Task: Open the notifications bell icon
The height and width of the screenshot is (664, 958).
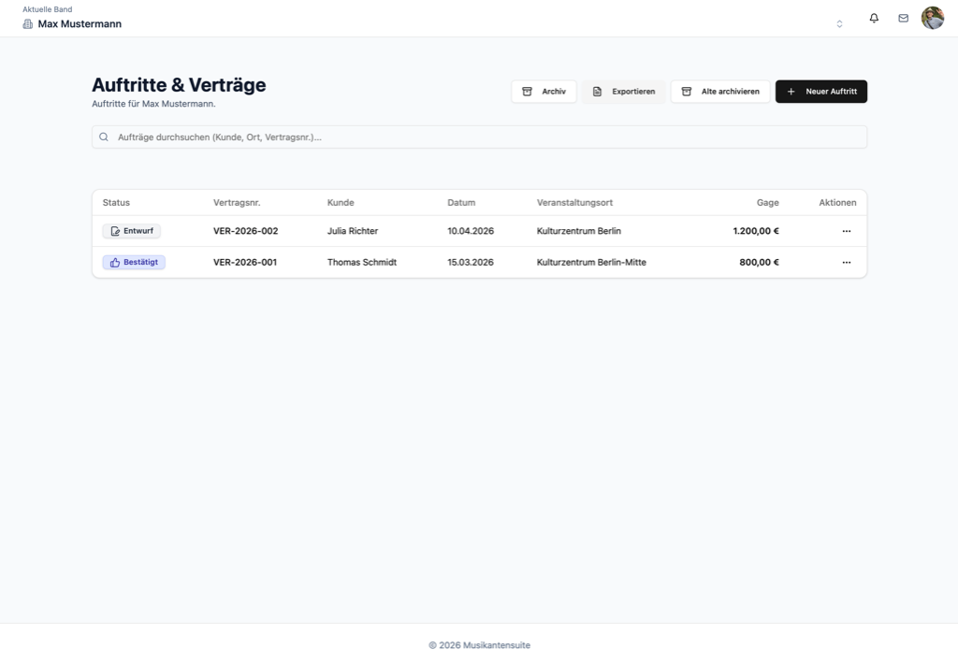Action: (x=874, y=19)
